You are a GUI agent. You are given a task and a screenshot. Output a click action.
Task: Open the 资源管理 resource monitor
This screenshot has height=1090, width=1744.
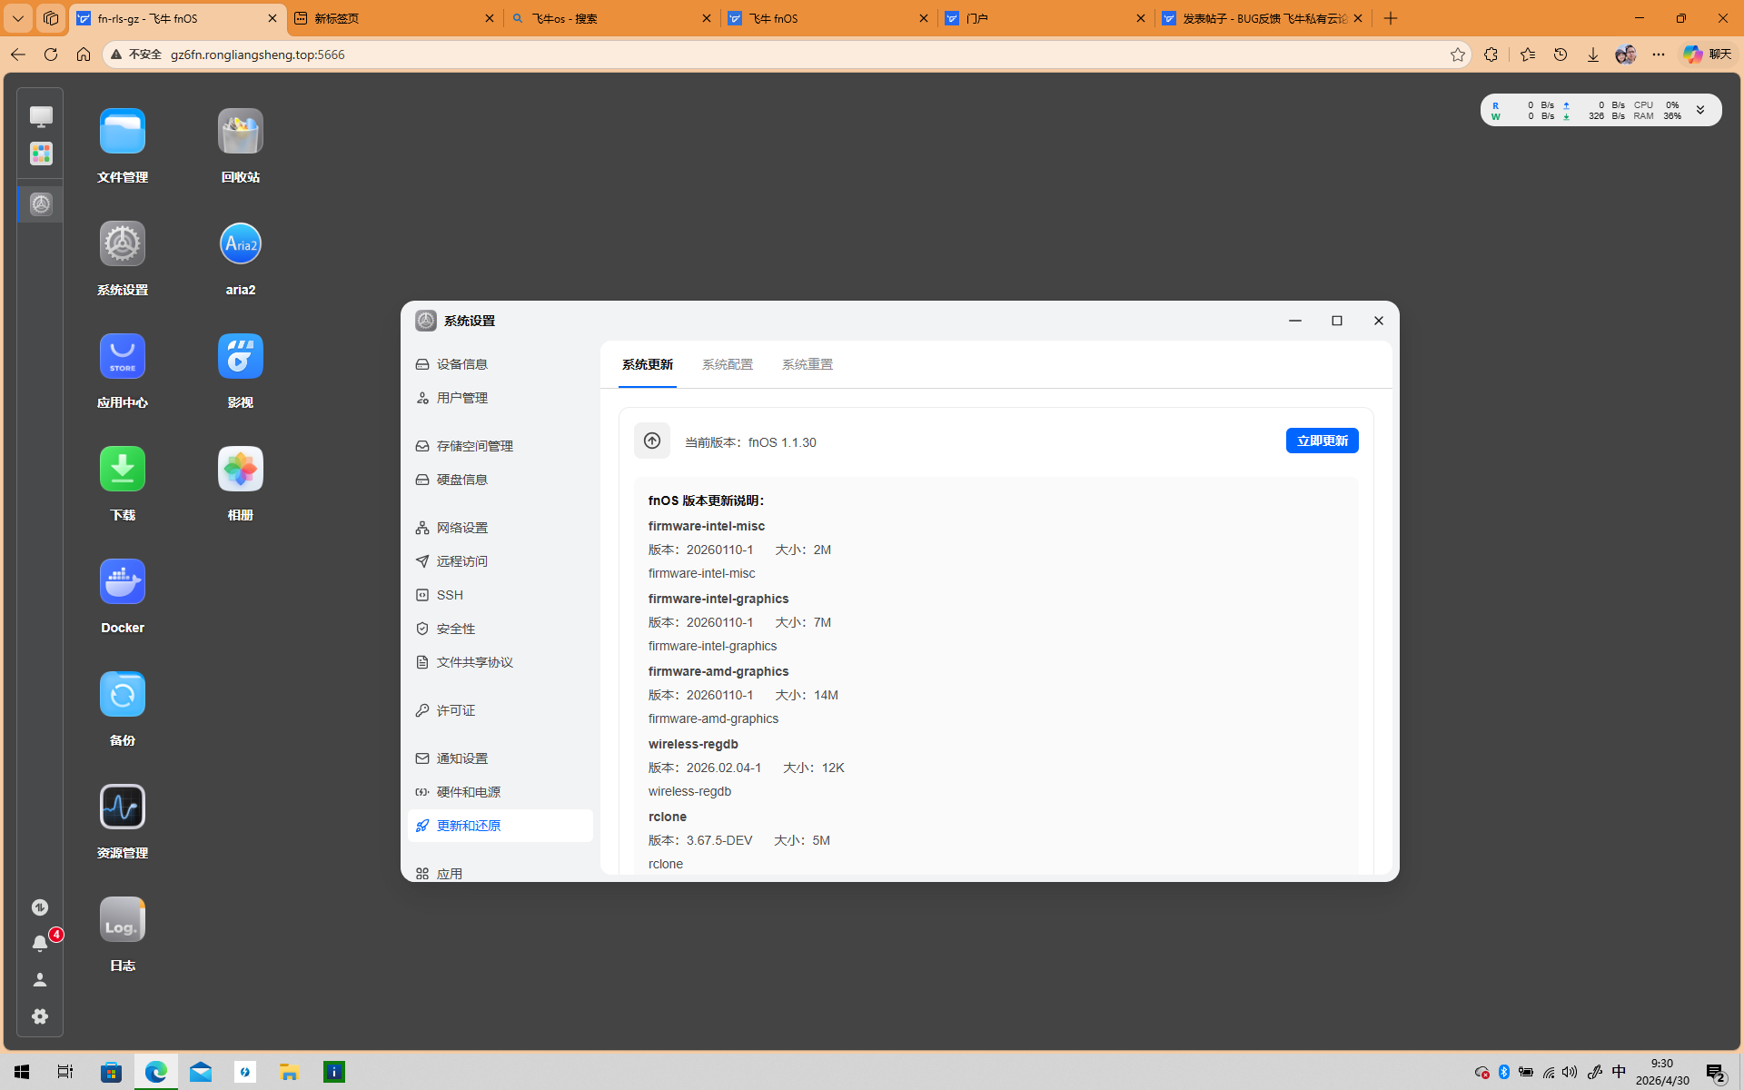[x=123, y=808]
